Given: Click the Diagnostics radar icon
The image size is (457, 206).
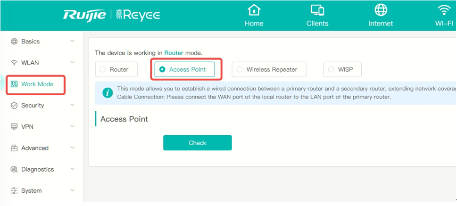Looking at the screenshot, I should (14, 169).
